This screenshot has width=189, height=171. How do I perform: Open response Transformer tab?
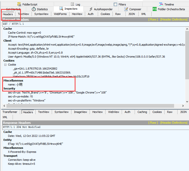(10, 112)
